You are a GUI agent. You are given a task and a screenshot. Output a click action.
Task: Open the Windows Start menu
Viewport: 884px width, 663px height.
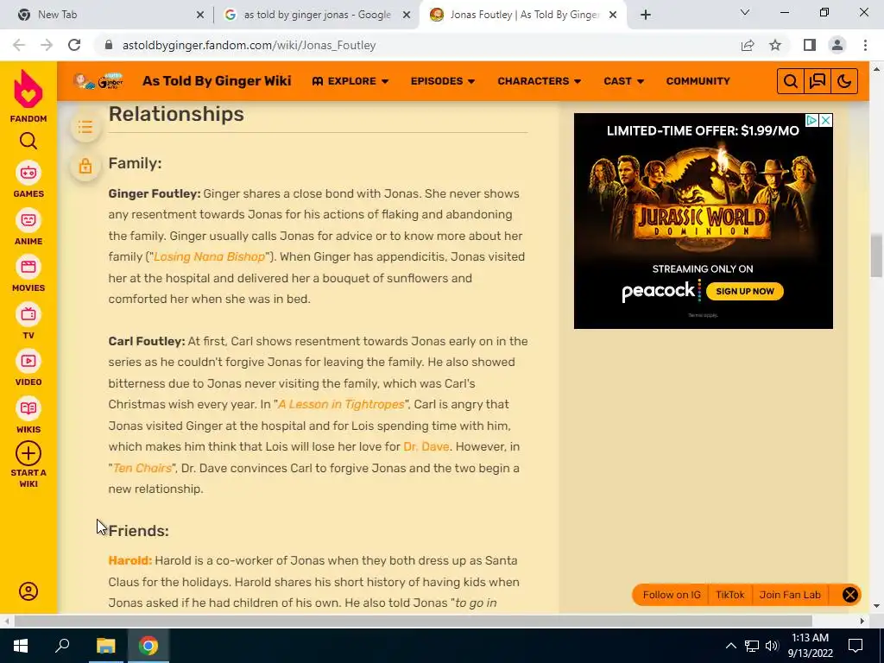click(x=21, y=646)
